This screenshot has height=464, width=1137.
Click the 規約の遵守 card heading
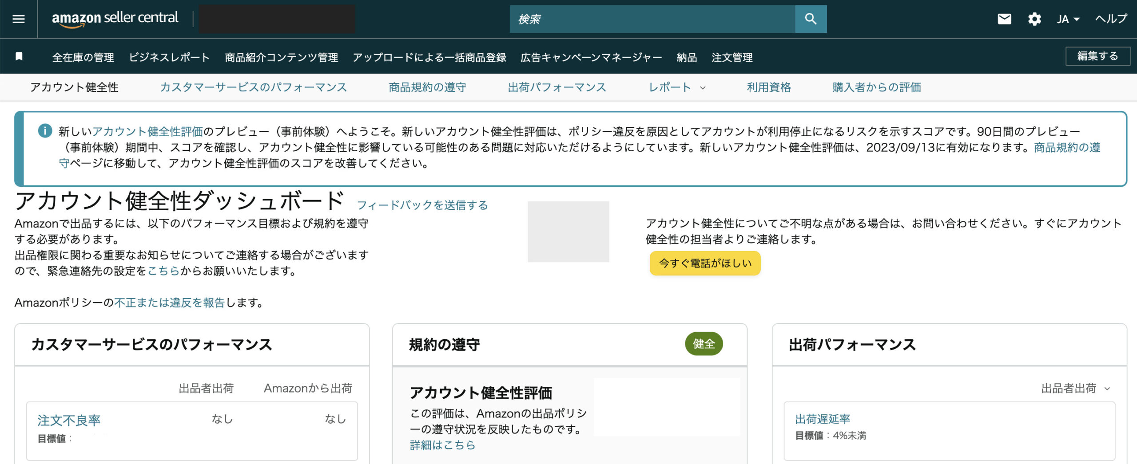(x=444, y=345)
